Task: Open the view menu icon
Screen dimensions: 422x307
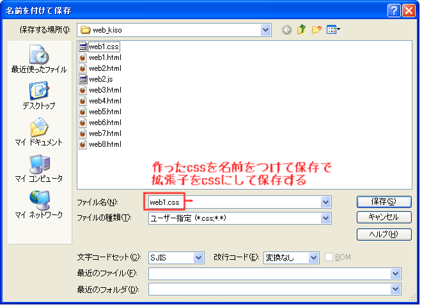Action: 333,29
